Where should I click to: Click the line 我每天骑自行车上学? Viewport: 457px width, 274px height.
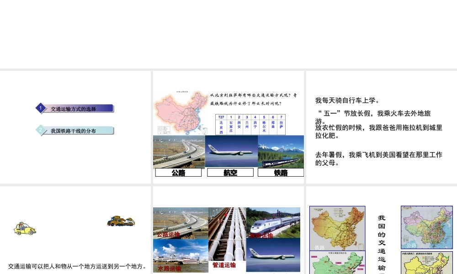point(347,100)
